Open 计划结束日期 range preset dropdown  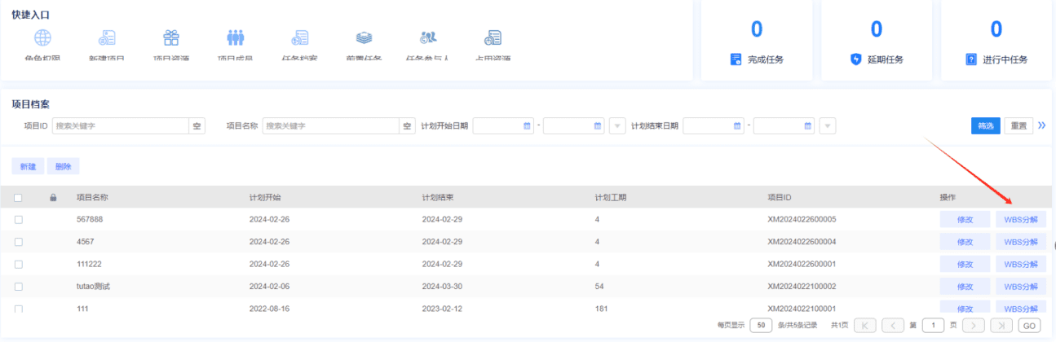828,126
